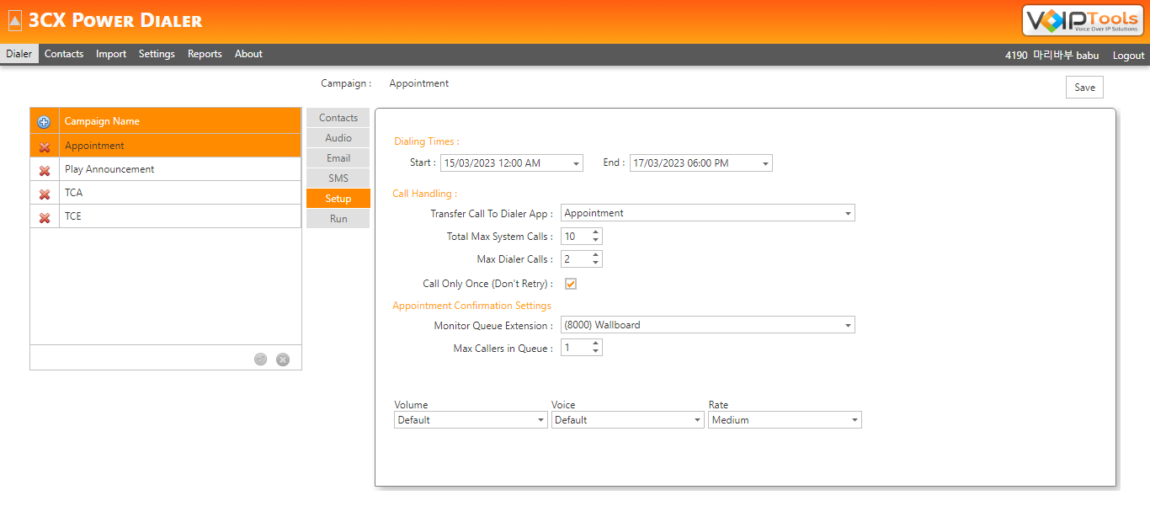Decrement Max Callers in Queue
Image resolution: width=1150 pixels, height=522 pixels.
coord(597,351)
